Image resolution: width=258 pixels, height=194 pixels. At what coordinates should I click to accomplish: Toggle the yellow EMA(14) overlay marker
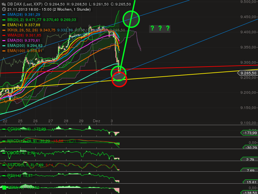click(4, 25)
